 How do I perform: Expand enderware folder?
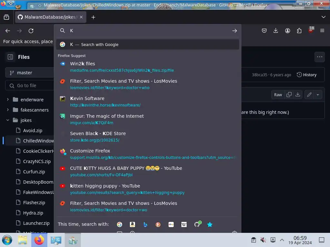8,99
